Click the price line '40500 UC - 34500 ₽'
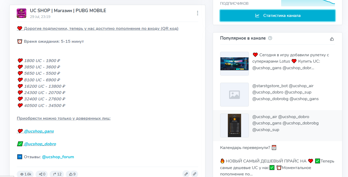 [45, 105]
